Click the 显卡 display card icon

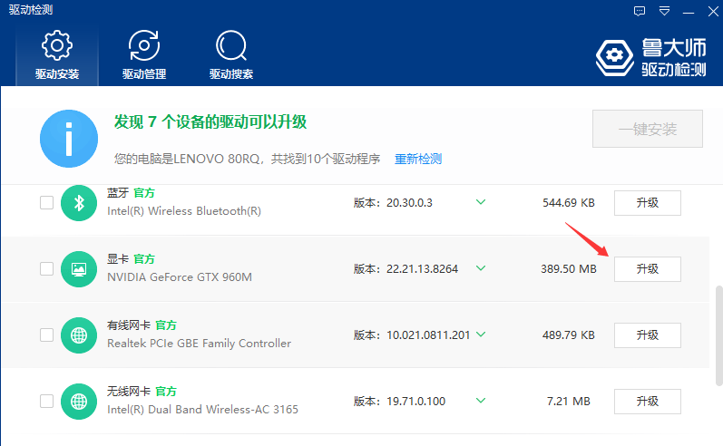pyautogui.click(x=79, y=269)
